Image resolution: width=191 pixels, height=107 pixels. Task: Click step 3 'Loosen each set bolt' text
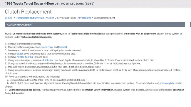click(43, 50)
